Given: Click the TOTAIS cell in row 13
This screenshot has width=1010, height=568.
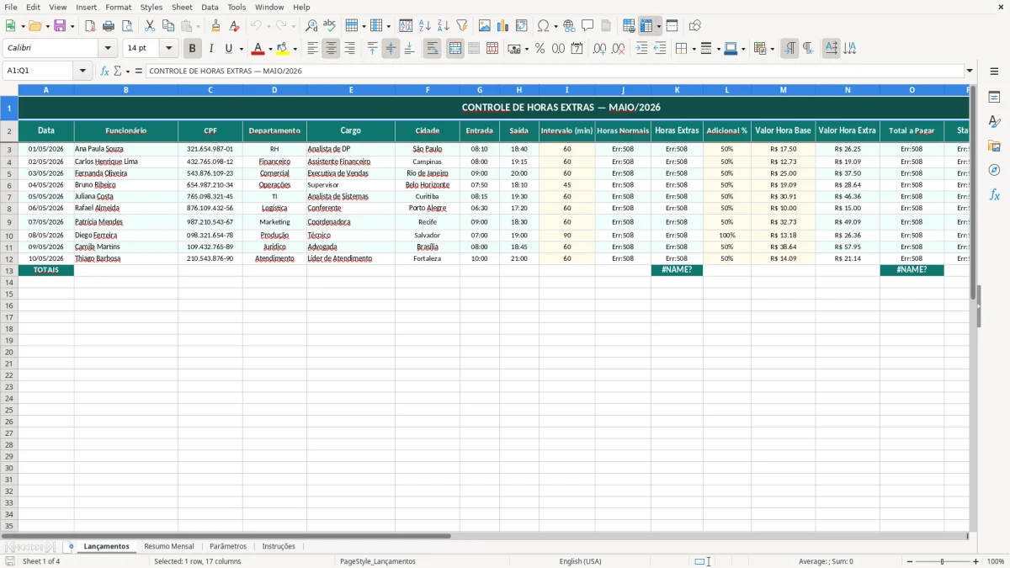Looking at the screenshot, I should [46, 270].
